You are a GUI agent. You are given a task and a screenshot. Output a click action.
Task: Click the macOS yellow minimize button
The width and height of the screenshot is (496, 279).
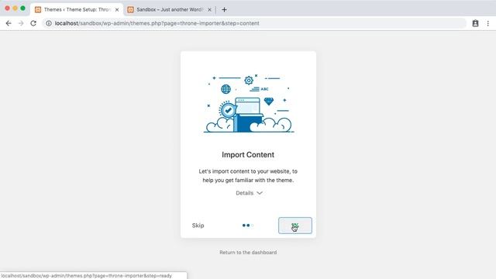[15, 9]
